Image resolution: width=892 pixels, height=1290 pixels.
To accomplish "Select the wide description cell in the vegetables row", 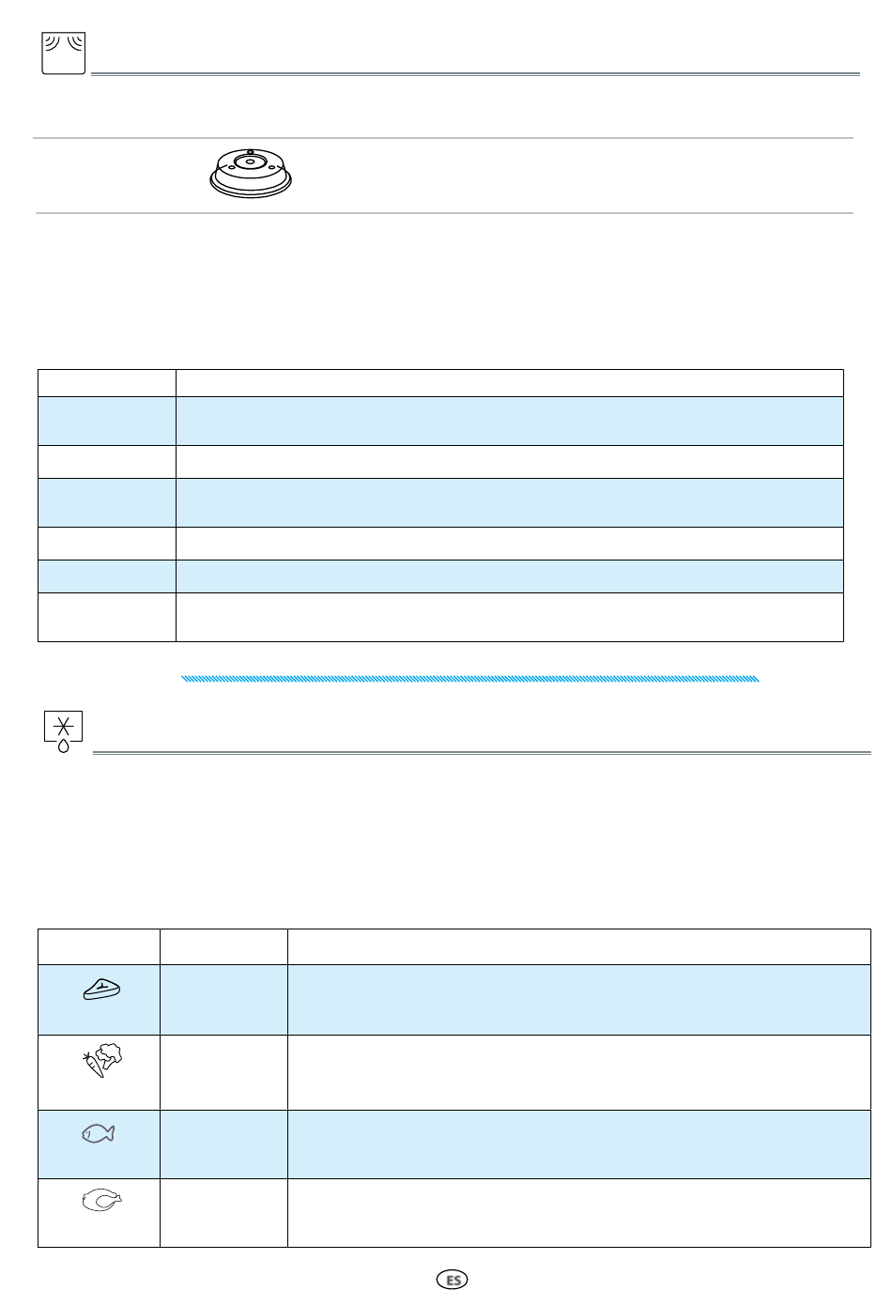I will 579,1073.
